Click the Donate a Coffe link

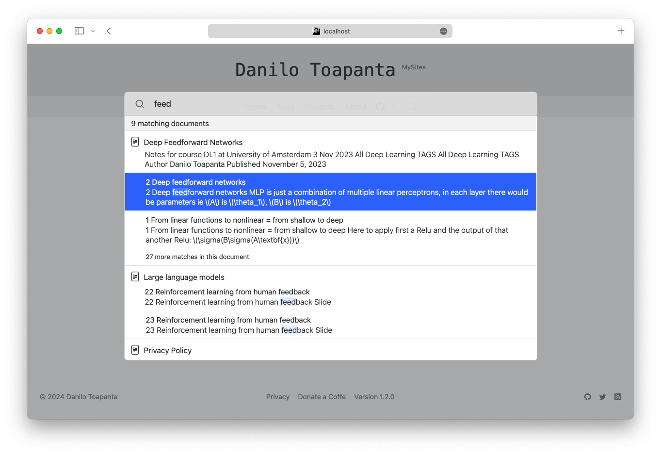(322, 397)
